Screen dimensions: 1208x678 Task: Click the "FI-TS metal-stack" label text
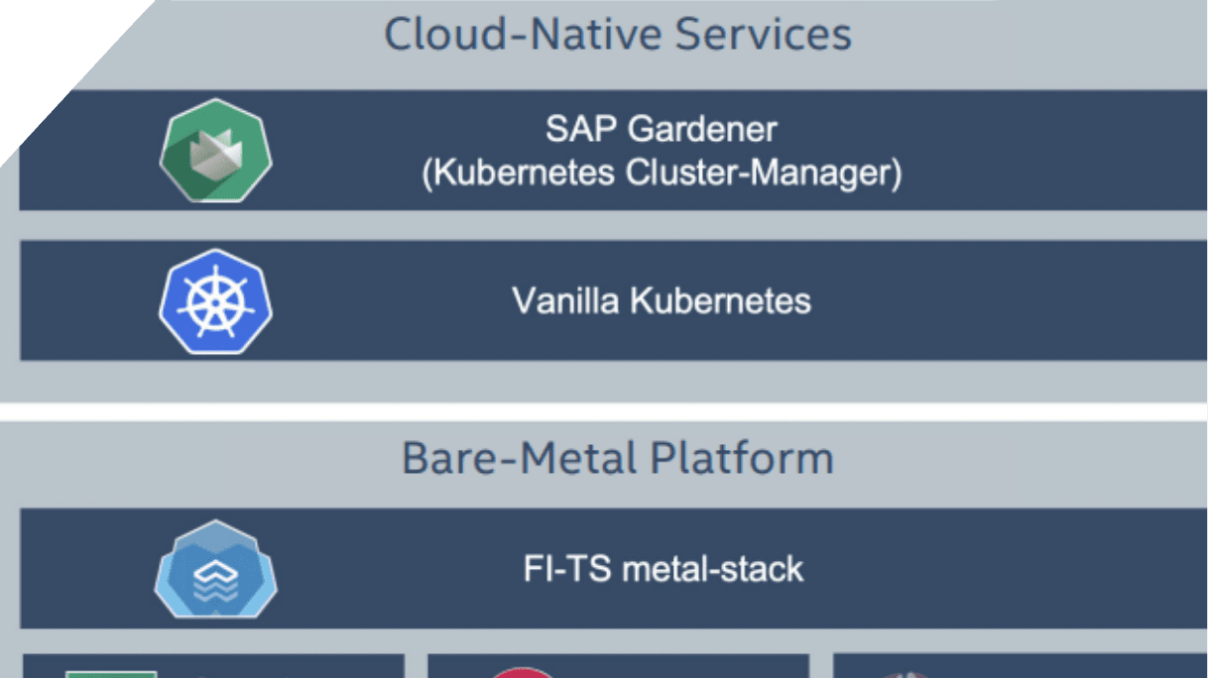click(x=664, y=569)
